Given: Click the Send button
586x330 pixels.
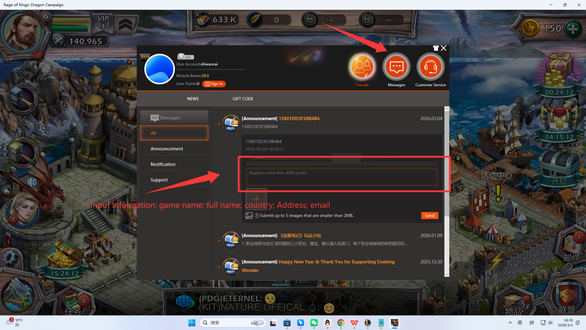Looking at the screenshot, I should [x=429, y=215].
